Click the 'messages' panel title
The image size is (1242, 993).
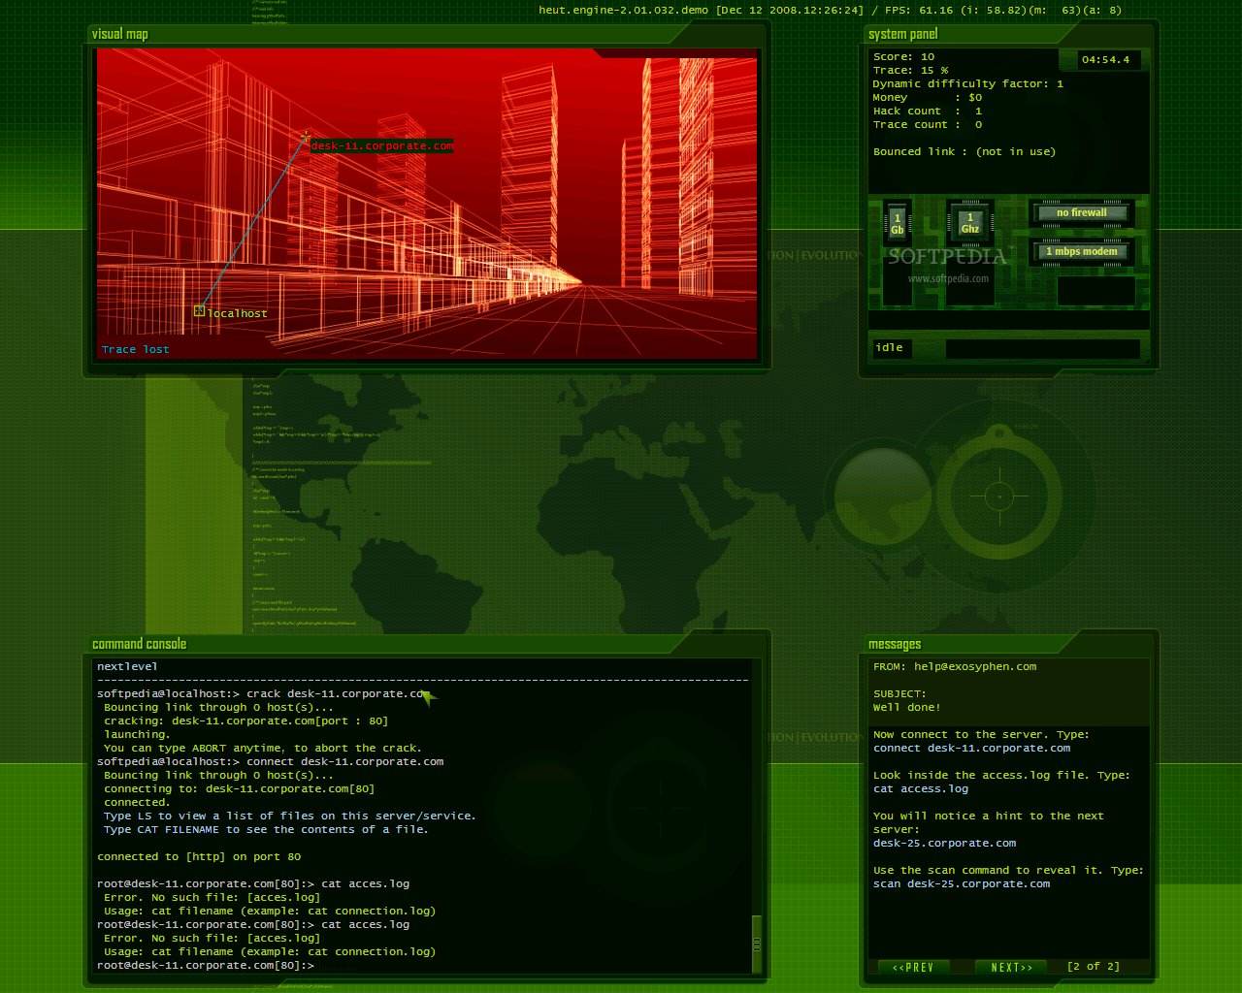[x=895, y=644]
